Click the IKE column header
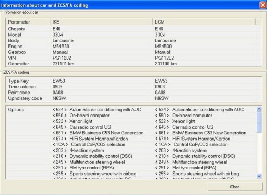Image resolution: width=267 pixels, height=195 pixels. pyautogui.click(x=102, y=22)
